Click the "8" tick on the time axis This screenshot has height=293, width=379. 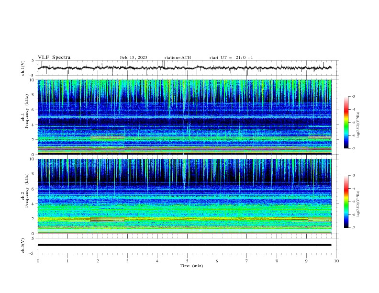click(277, 261)
